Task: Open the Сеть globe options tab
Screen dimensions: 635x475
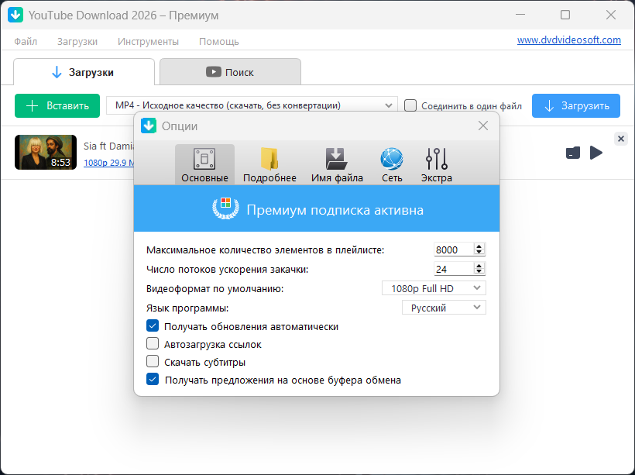Action: 392,164
